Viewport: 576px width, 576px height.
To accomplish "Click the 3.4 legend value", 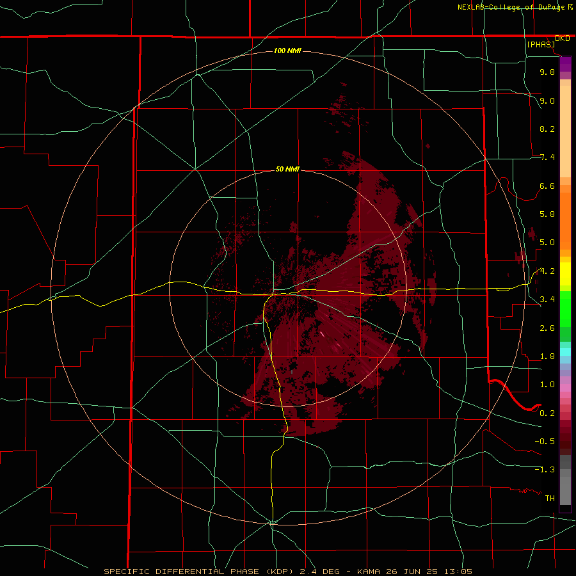I will [547, 300].
